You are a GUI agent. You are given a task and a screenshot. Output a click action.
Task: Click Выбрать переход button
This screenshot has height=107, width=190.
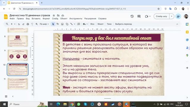click(x=123, y=24)
